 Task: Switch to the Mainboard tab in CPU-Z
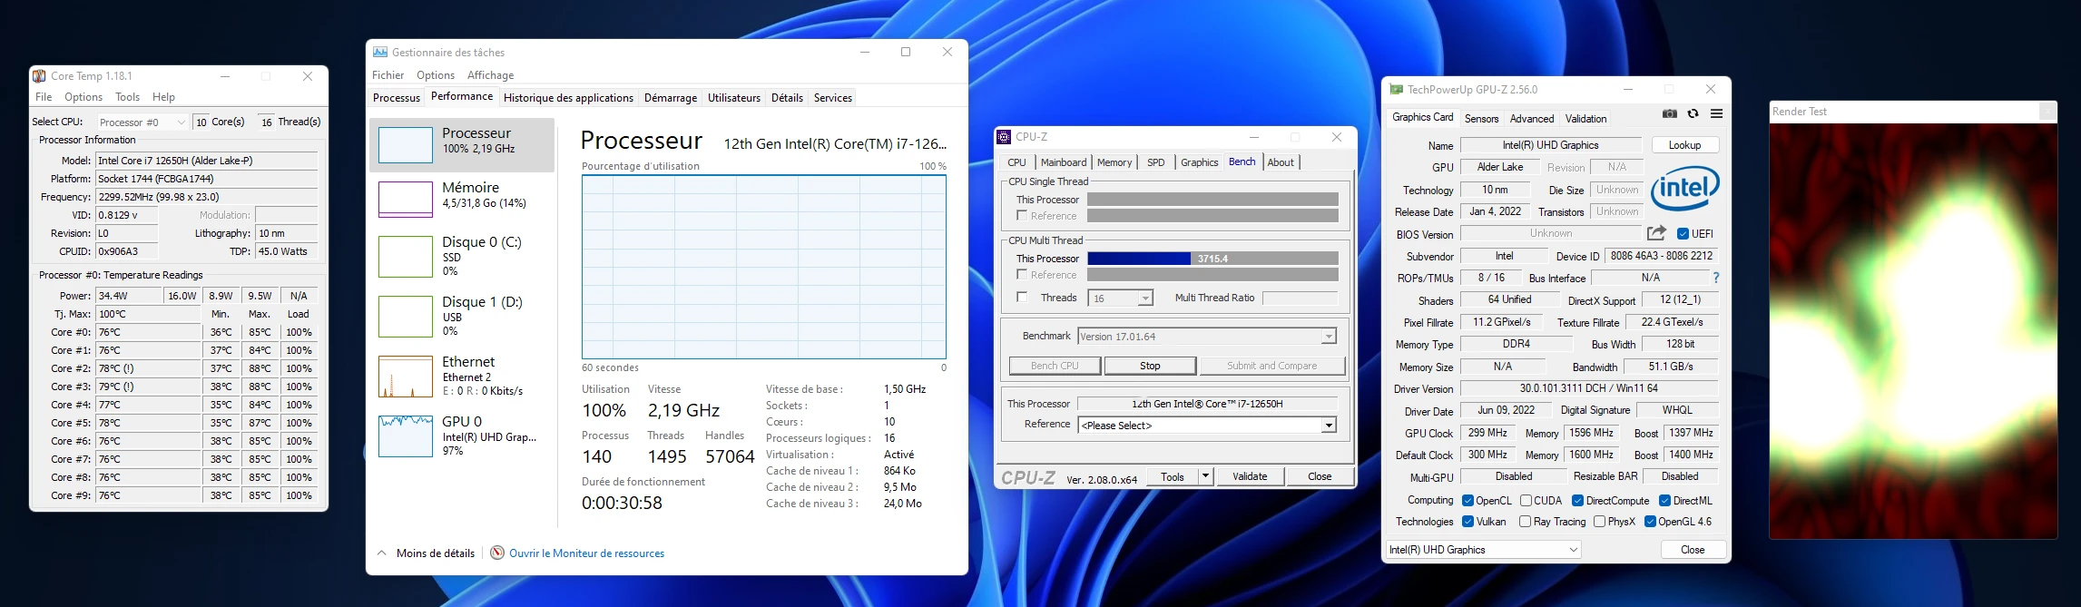(1064, 162)
